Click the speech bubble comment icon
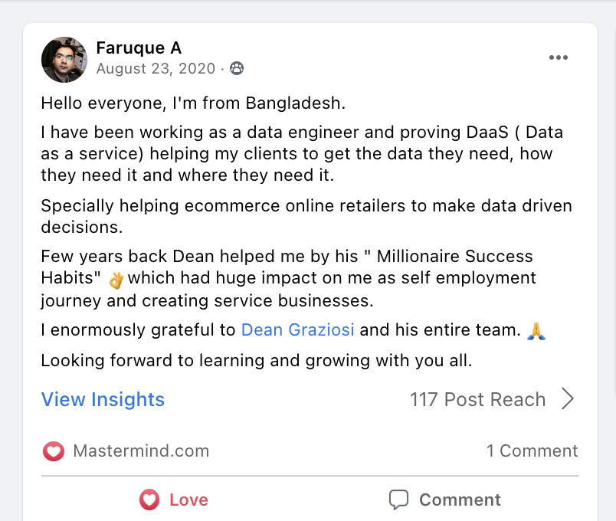Screen dimensions: 616x521 coord(398,500)
